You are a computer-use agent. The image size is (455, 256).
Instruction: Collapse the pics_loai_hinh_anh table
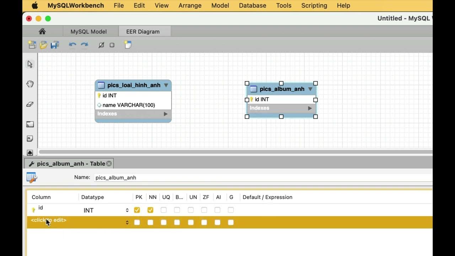point(166,85)
